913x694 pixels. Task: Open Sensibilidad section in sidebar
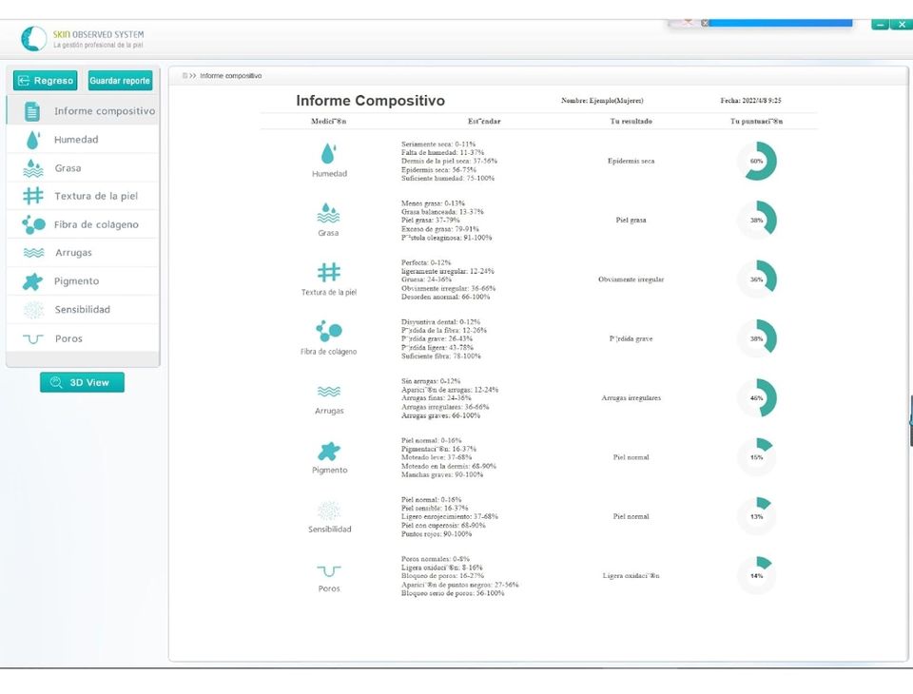click(83, 309)
